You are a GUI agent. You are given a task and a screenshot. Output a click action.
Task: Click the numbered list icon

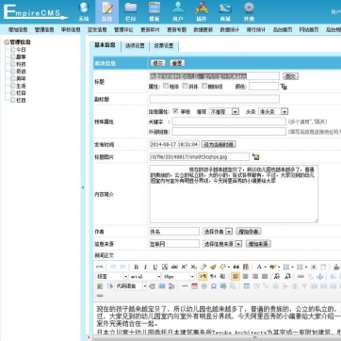click(x=287, y=267)
